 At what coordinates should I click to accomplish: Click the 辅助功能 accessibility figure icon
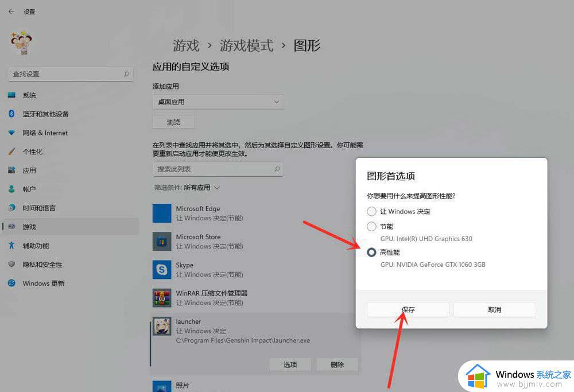(11, 245)
